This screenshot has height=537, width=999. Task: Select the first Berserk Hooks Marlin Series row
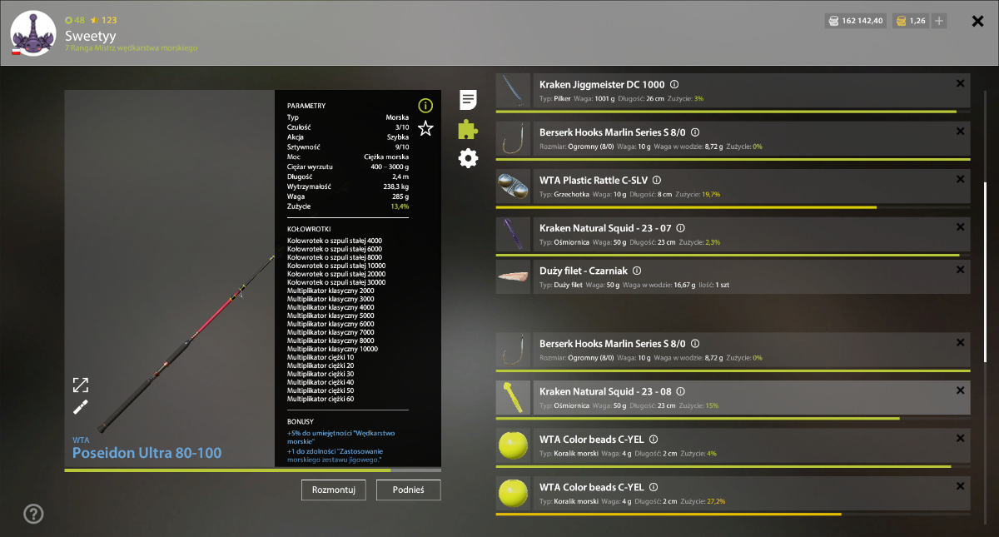[x=733, y=138]
